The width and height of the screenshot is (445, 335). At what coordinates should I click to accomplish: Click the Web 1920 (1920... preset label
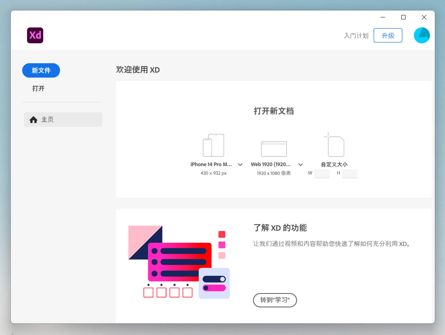pos(271,164)
